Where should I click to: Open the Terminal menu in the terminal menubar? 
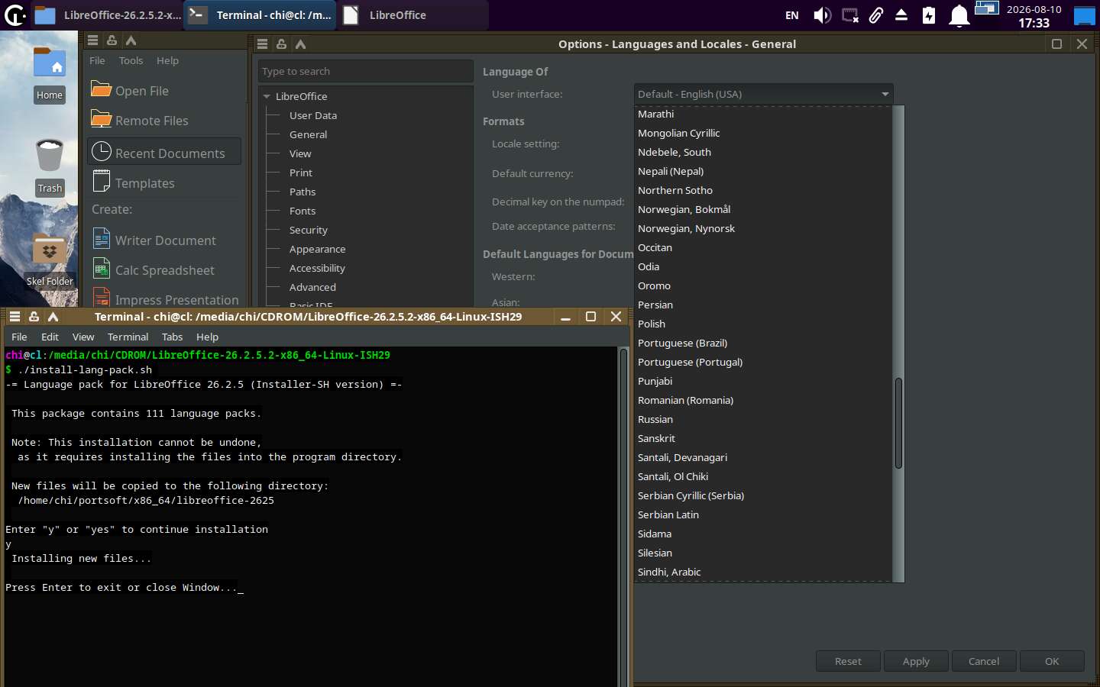click(128, 337)
